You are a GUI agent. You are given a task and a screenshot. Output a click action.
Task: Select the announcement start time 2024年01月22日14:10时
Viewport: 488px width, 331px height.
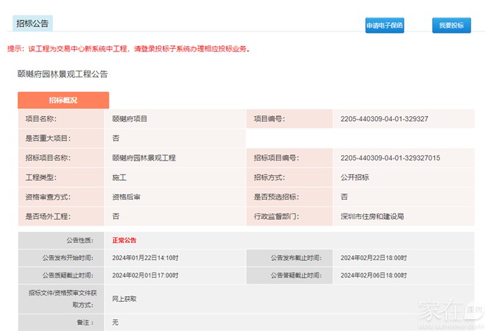146,258
